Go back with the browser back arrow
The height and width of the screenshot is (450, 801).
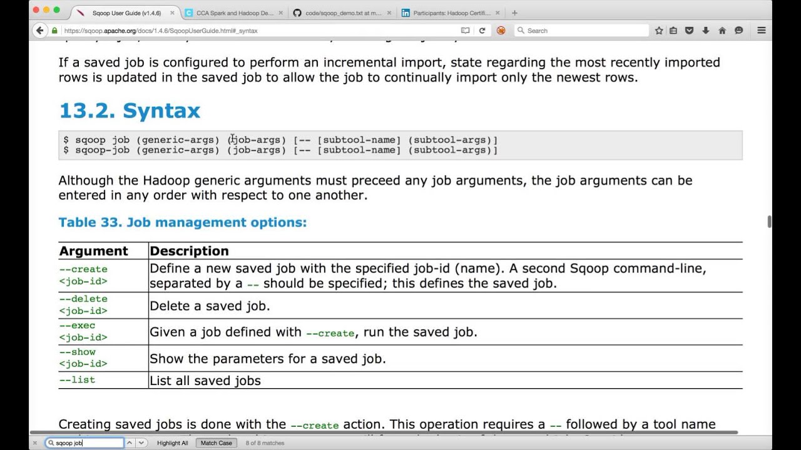39,30
